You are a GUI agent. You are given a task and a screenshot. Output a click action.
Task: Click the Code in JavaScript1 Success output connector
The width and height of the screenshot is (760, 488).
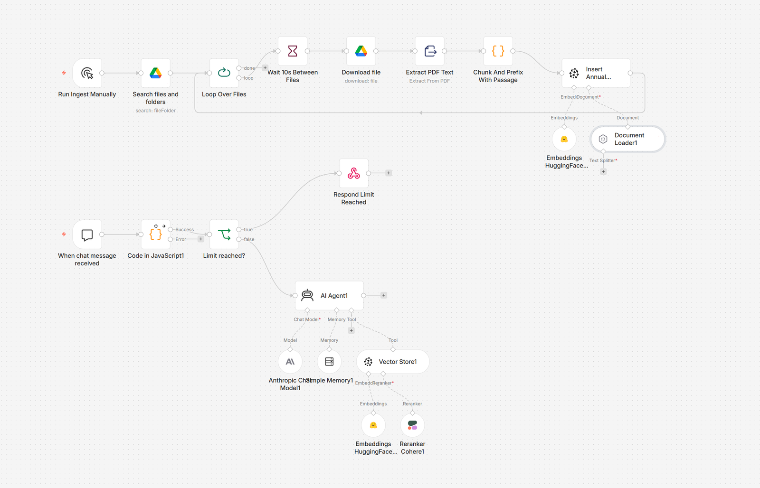click(171, 230)
